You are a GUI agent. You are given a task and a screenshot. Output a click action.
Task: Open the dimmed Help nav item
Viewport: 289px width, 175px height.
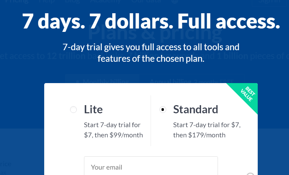(x=46, y=1)
